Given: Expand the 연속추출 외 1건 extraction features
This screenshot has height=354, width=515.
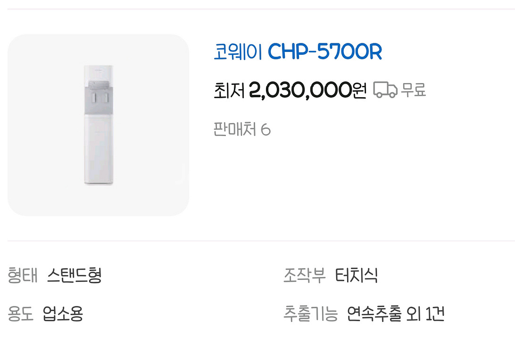Looking at the screenshot, I should (396, 313).
